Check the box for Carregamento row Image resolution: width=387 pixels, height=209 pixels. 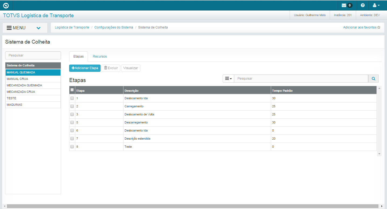click(72, 106)
